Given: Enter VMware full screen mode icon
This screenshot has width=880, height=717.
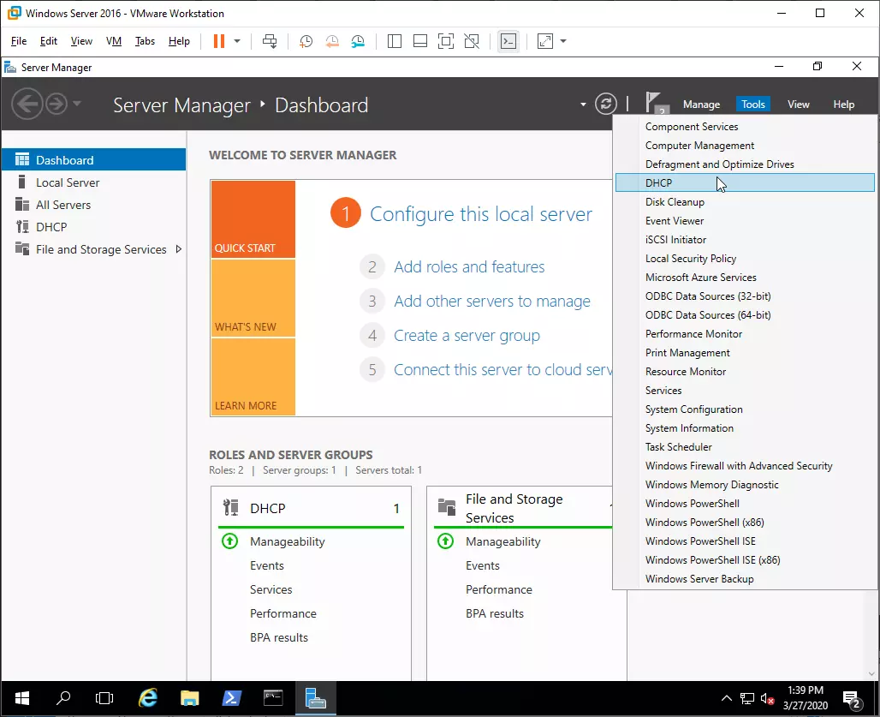Looking at the screenshot, I should click(446, 41).
